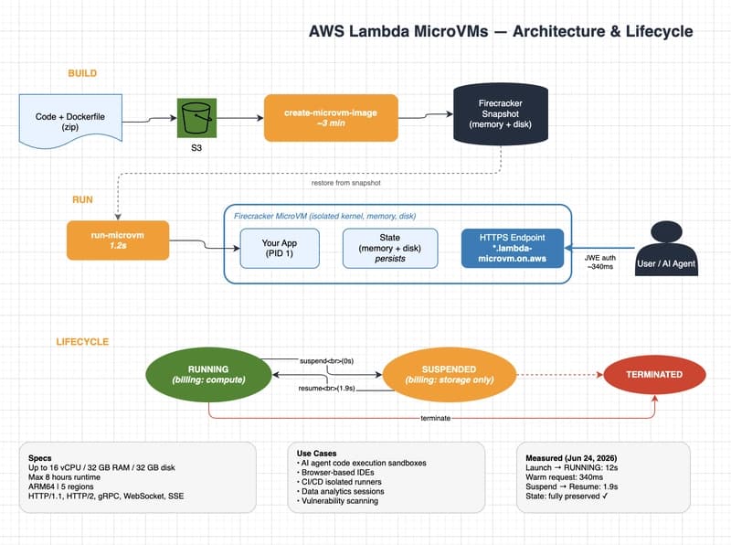Select the 'JWE auth ~340ms' label

pyautogui.click(x=600, y=262)
